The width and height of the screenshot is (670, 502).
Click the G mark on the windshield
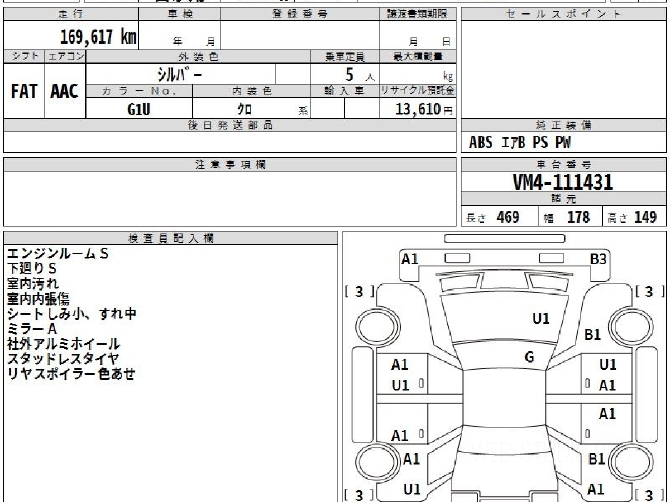529,358
